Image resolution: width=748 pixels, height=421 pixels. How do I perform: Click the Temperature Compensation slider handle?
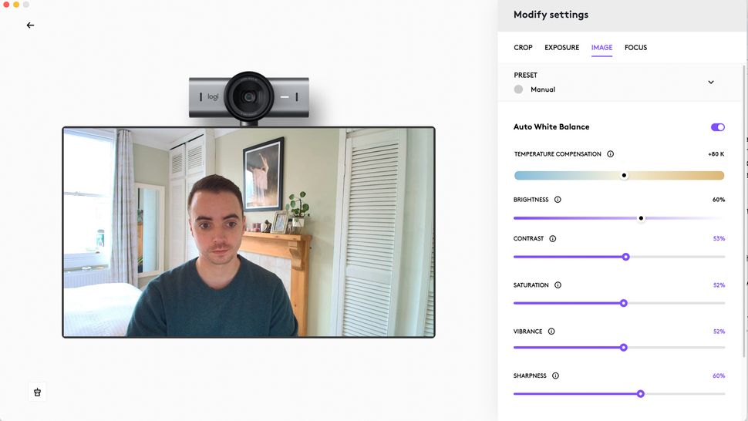(x=624, y=176)
